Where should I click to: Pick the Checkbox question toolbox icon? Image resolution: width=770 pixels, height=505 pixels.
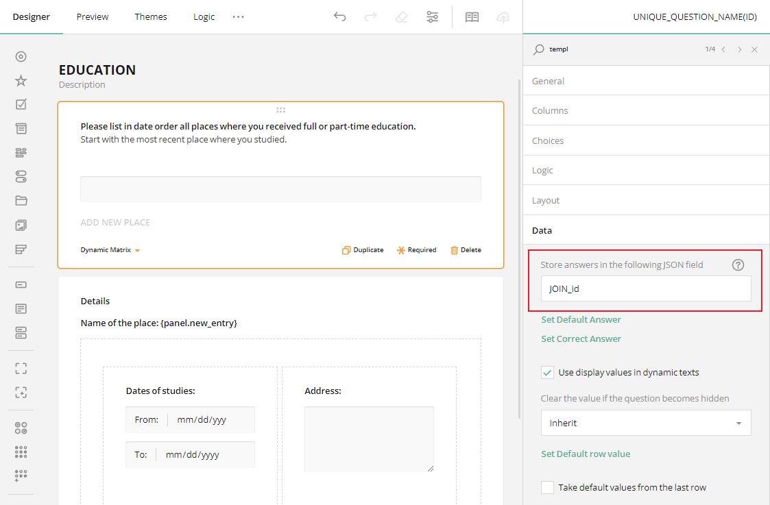[21, 105]
